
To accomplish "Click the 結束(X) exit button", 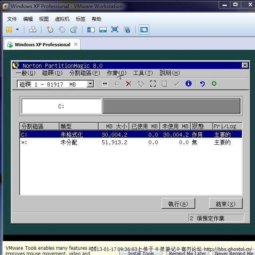I will coord(225,204).
